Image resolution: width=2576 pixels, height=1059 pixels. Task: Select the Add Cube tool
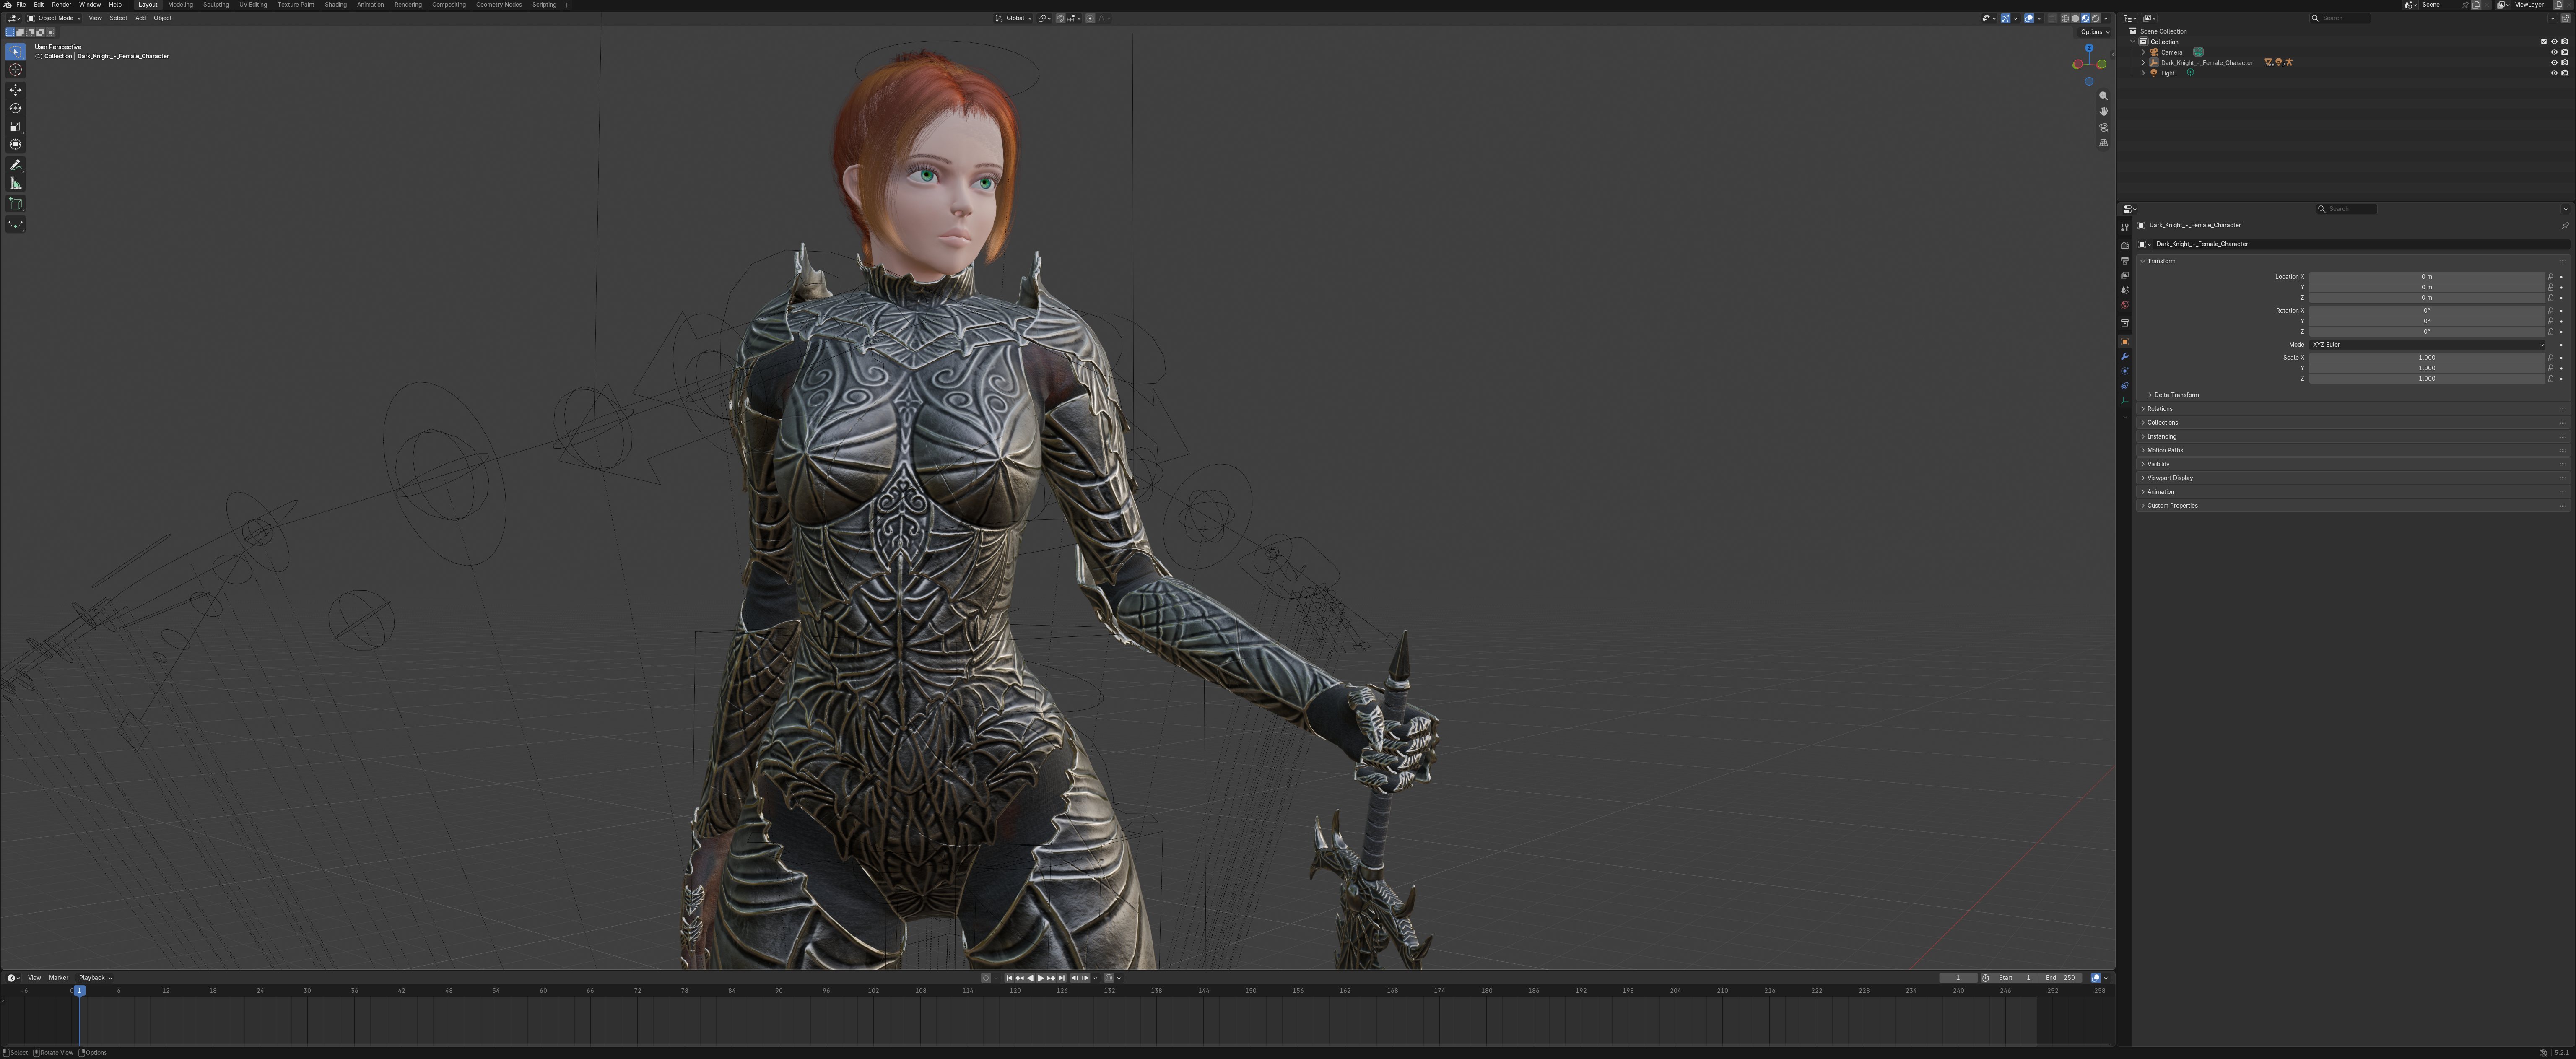(x=15, y=204)
